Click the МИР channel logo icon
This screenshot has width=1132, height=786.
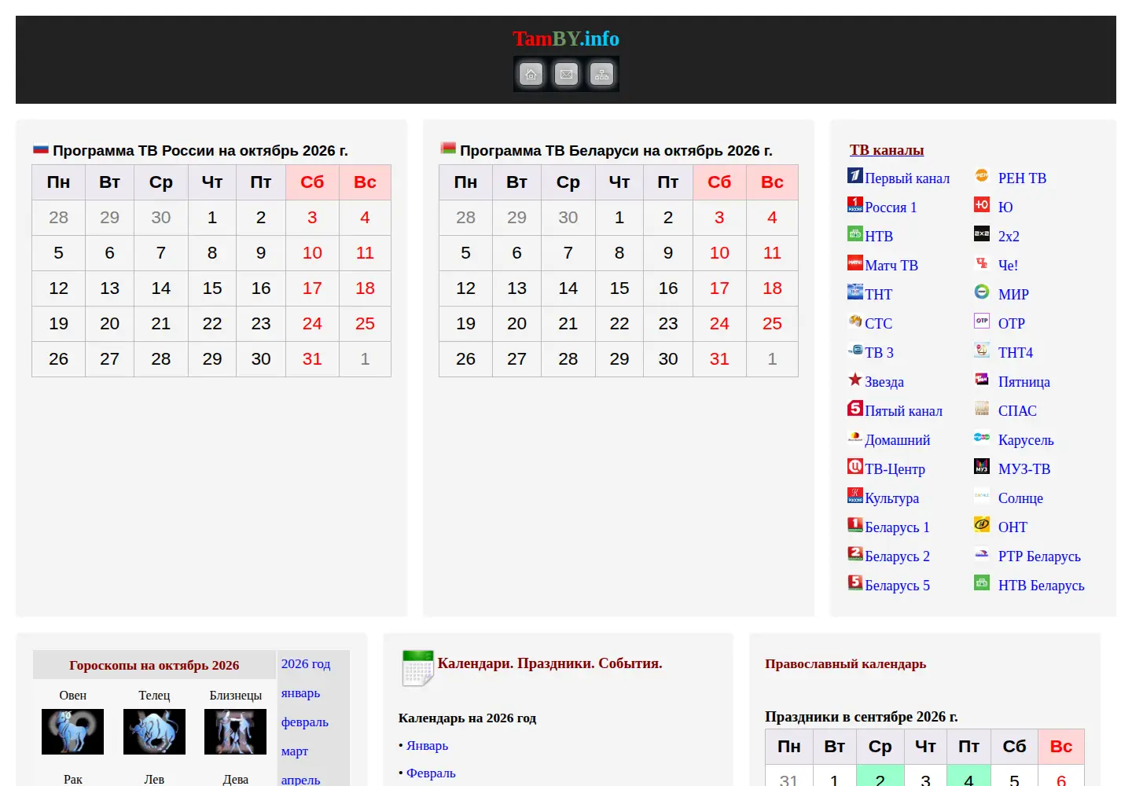[x=982, y=292]
